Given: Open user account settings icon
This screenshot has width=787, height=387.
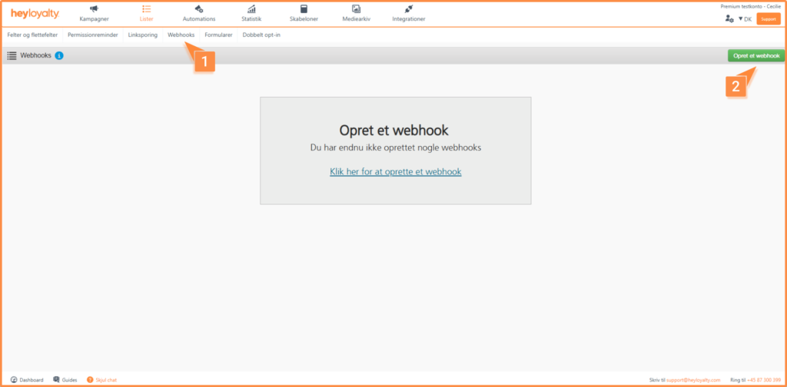Looking at the screenshot, I should (729, 18).
